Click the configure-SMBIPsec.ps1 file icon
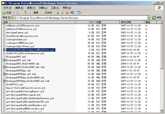The image size is (165, 114). (x=4, y=43)
